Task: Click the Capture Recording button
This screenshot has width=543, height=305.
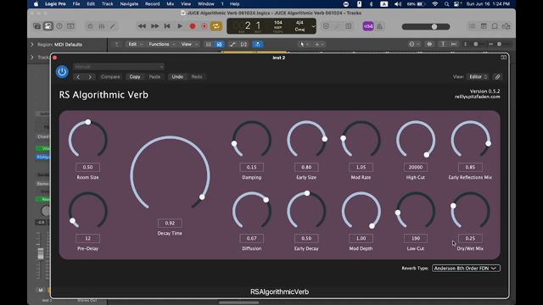Action: click(204, 26)
